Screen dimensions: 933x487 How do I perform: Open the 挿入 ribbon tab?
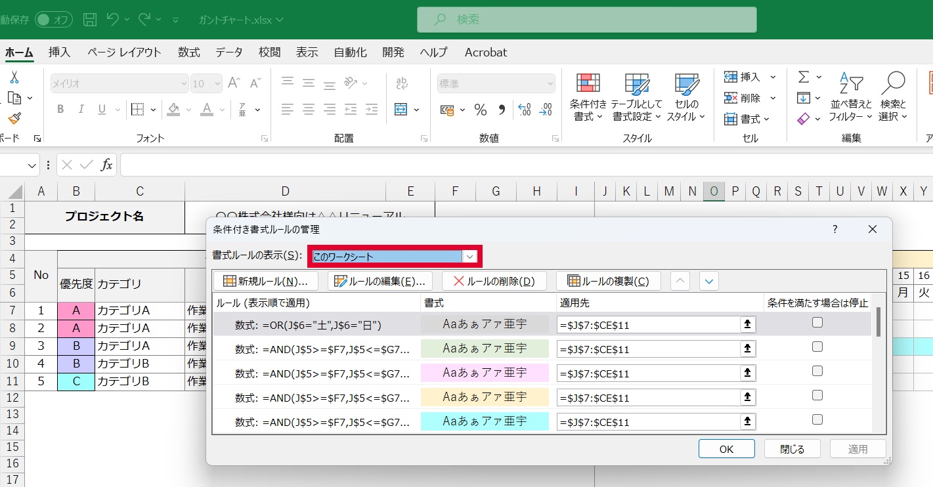tap(59, 53)
